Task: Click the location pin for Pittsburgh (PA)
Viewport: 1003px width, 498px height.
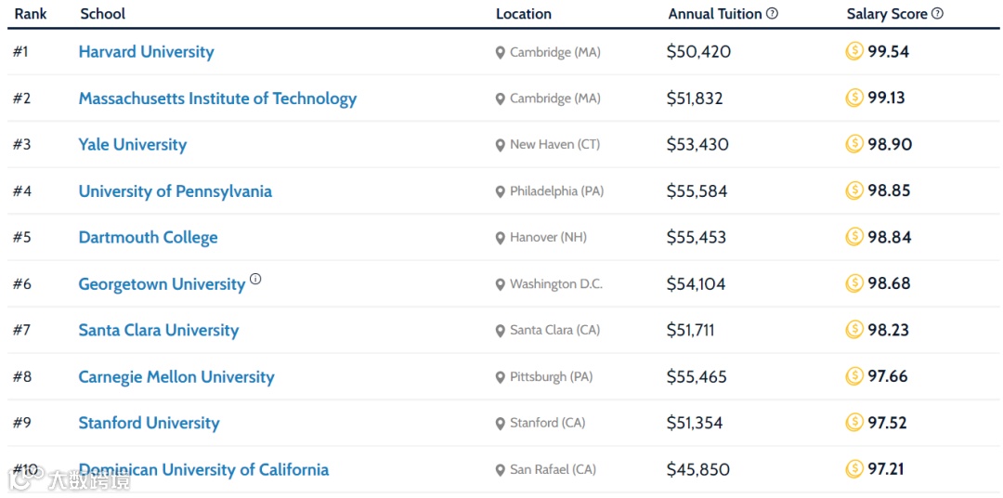Action: (x=501, y=377)
